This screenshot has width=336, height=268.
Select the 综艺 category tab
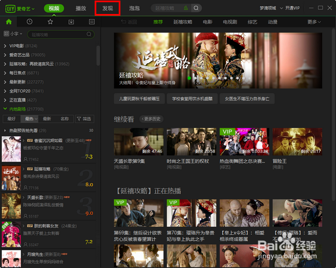coord(252,22)
